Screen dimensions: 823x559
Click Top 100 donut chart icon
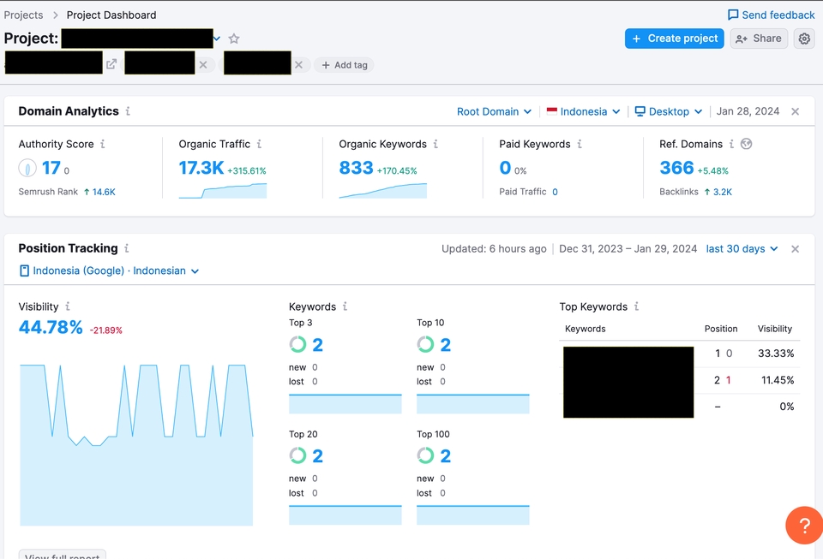coord(426,455)
